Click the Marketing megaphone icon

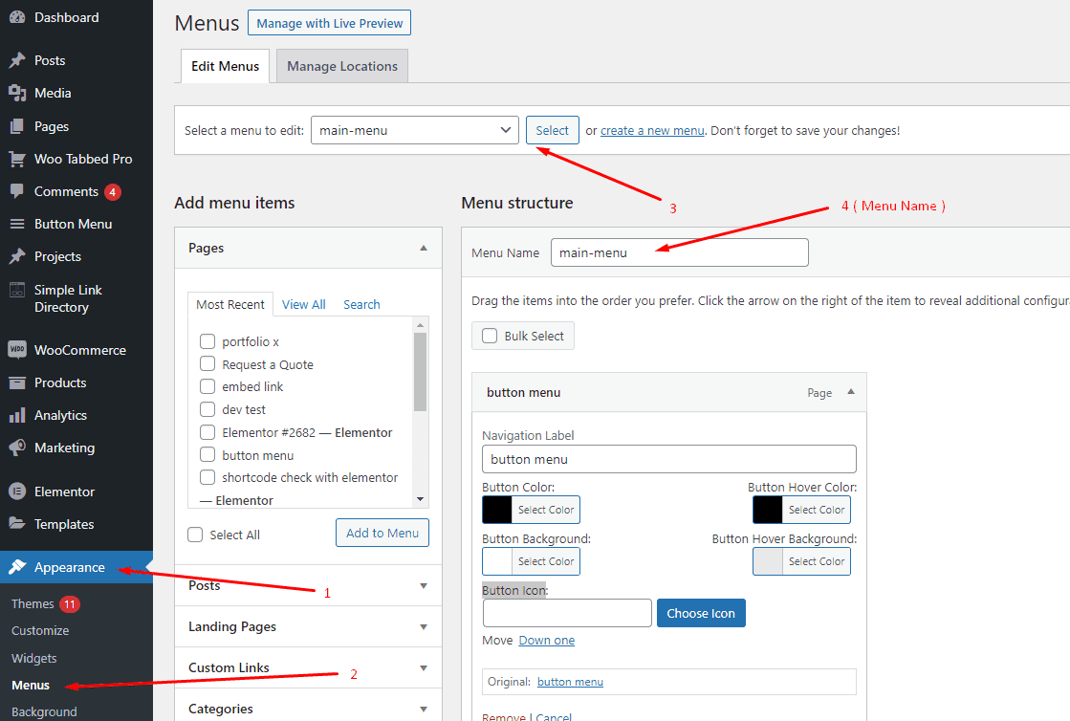pyautogui.click(x=17, y=448)
